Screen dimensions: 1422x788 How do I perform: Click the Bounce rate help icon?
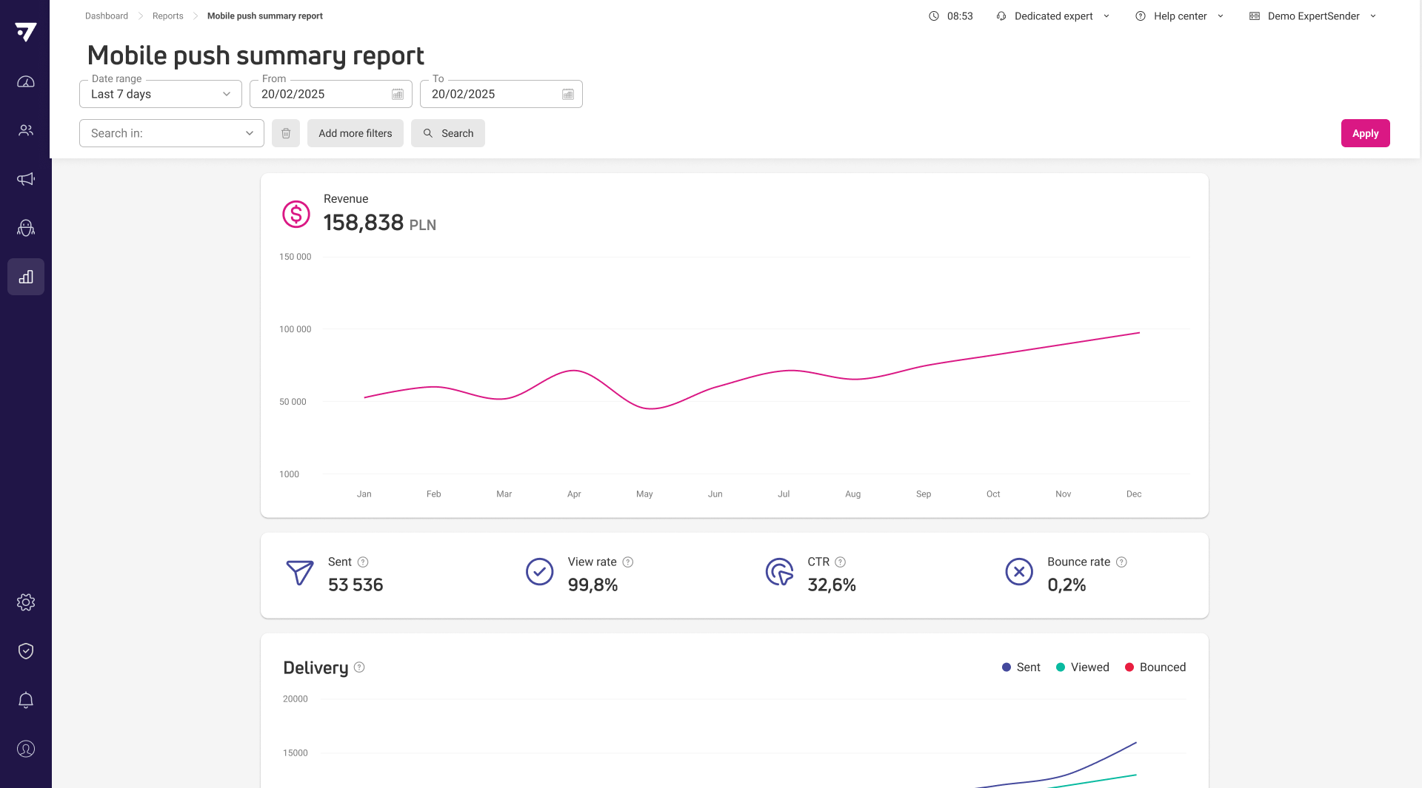coord(1122,562)
